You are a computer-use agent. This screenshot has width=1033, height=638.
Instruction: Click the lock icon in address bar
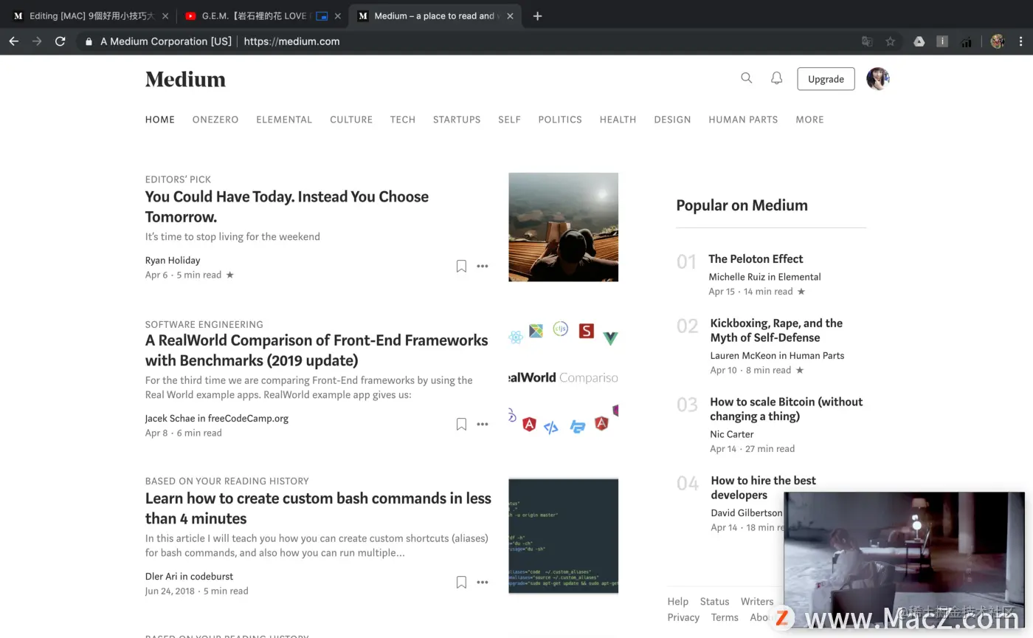pyautogui.click(x=89, y=41)
